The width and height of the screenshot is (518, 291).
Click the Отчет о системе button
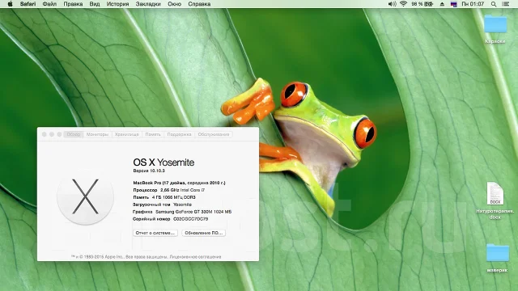click(x=155, y=233)
